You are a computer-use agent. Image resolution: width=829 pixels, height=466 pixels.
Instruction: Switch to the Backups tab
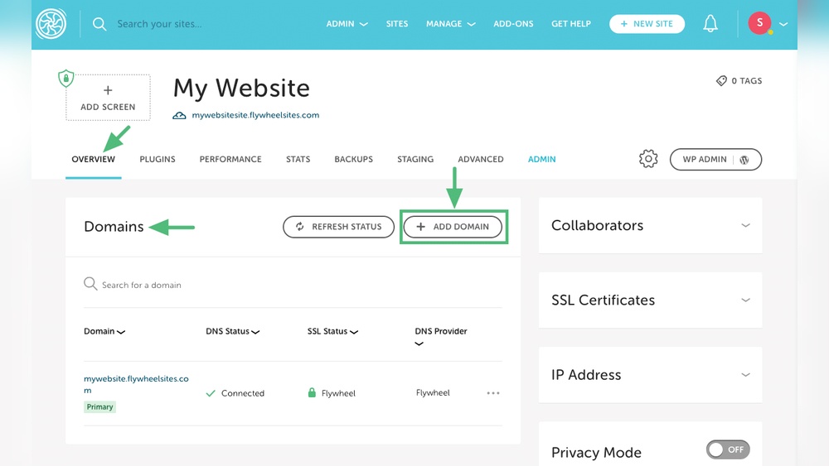(x=354, y=160)
